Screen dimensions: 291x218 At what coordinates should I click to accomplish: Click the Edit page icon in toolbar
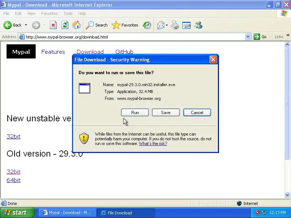[187, 25]
